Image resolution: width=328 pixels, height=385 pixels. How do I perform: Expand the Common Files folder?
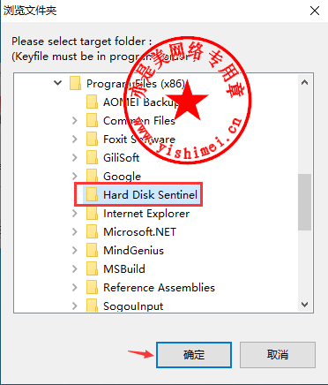75,120
